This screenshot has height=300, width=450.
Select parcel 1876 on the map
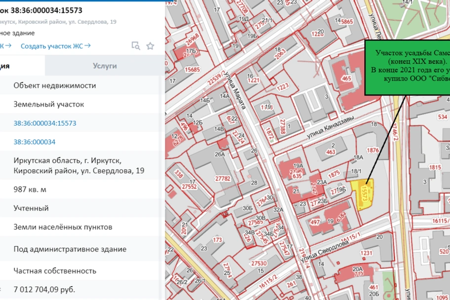tap(373, 150)
